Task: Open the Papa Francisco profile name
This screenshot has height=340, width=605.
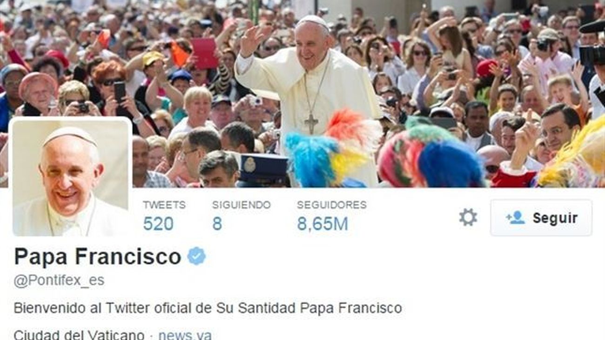Action: click(x=97, y=256)
